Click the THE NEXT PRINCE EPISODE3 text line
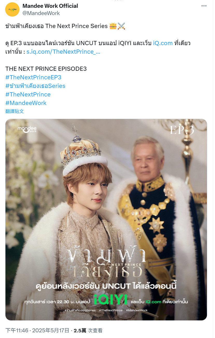The height and width of the screenshot is (338, 215). (x=46, y=69)
